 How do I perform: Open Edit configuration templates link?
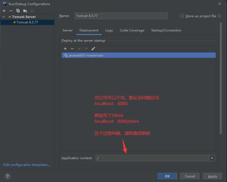[x=27, y=165]
